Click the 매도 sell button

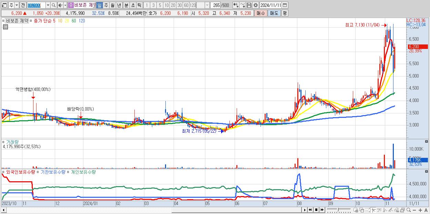pos(274,13)
